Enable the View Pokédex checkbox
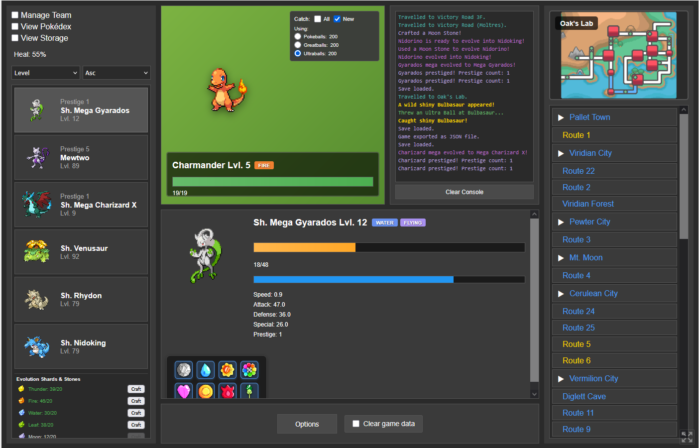Image resolution: width=699 pixels, height=448 pixels. pyautogui.click(x=15, y=26)
